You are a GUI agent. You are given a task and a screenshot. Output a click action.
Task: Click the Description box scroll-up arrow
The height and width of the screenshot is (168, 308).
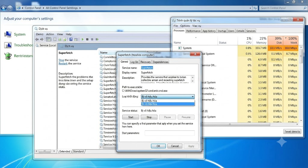193,77
